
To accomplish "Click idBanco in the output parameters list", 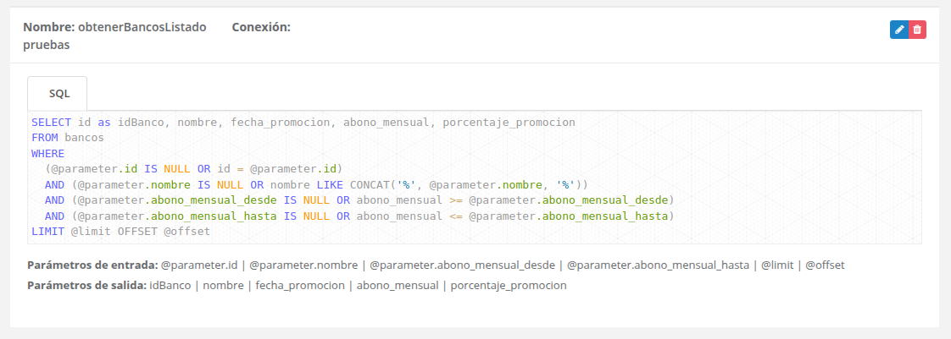I will coord(169,286).
